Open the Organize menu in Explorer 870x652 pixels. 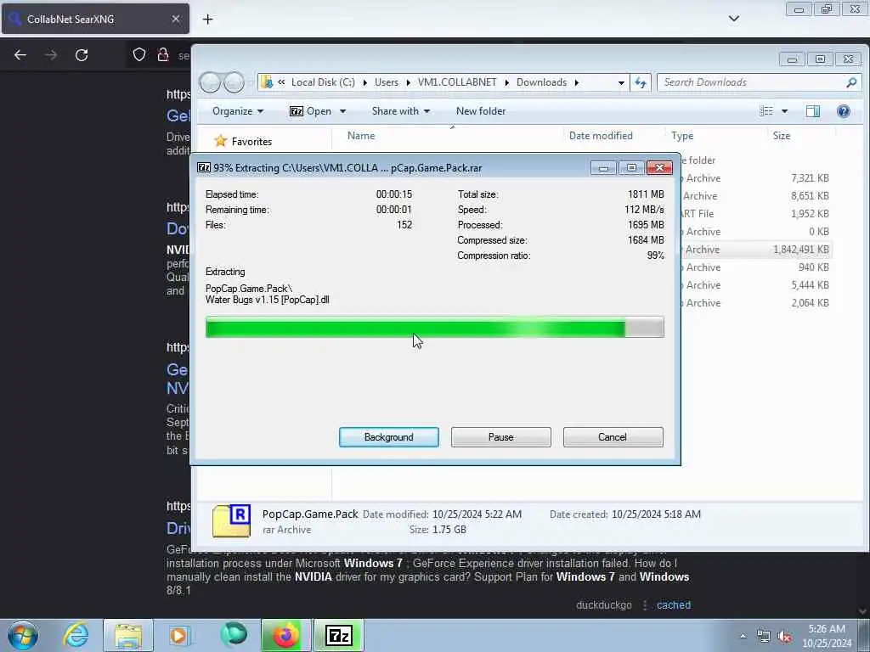coord(238,111)
